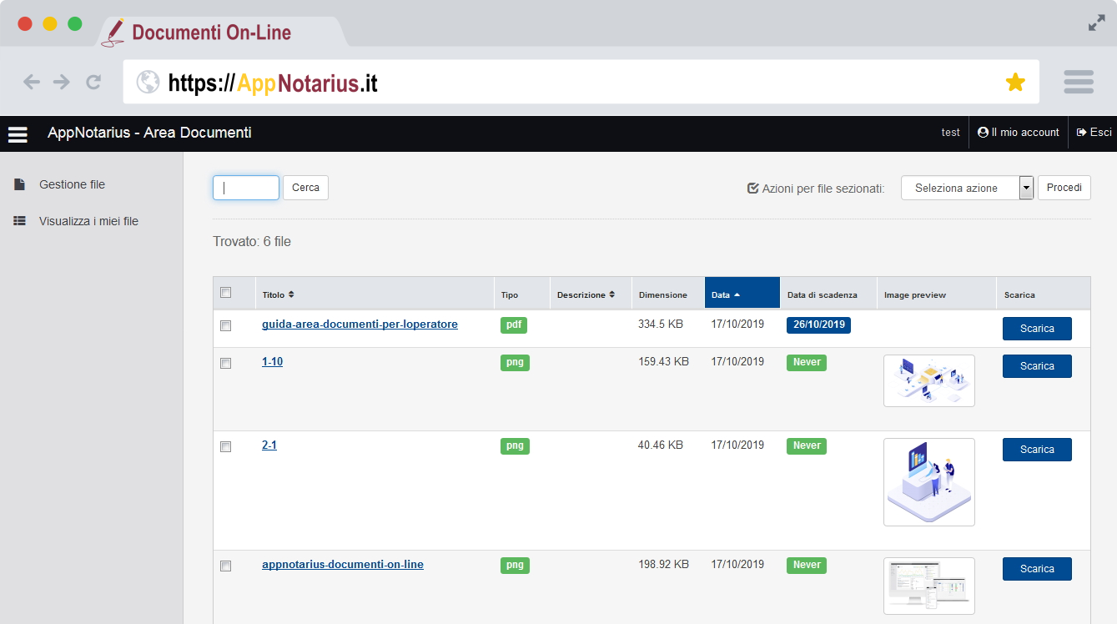
Task: Click the globe icon in address bar
Action: (x=148, y=82)
